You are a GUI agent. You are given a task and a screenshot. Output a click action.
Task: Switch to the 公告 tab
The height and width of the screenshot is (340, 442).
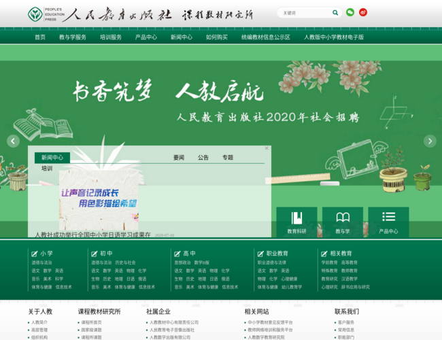(203, 158)
